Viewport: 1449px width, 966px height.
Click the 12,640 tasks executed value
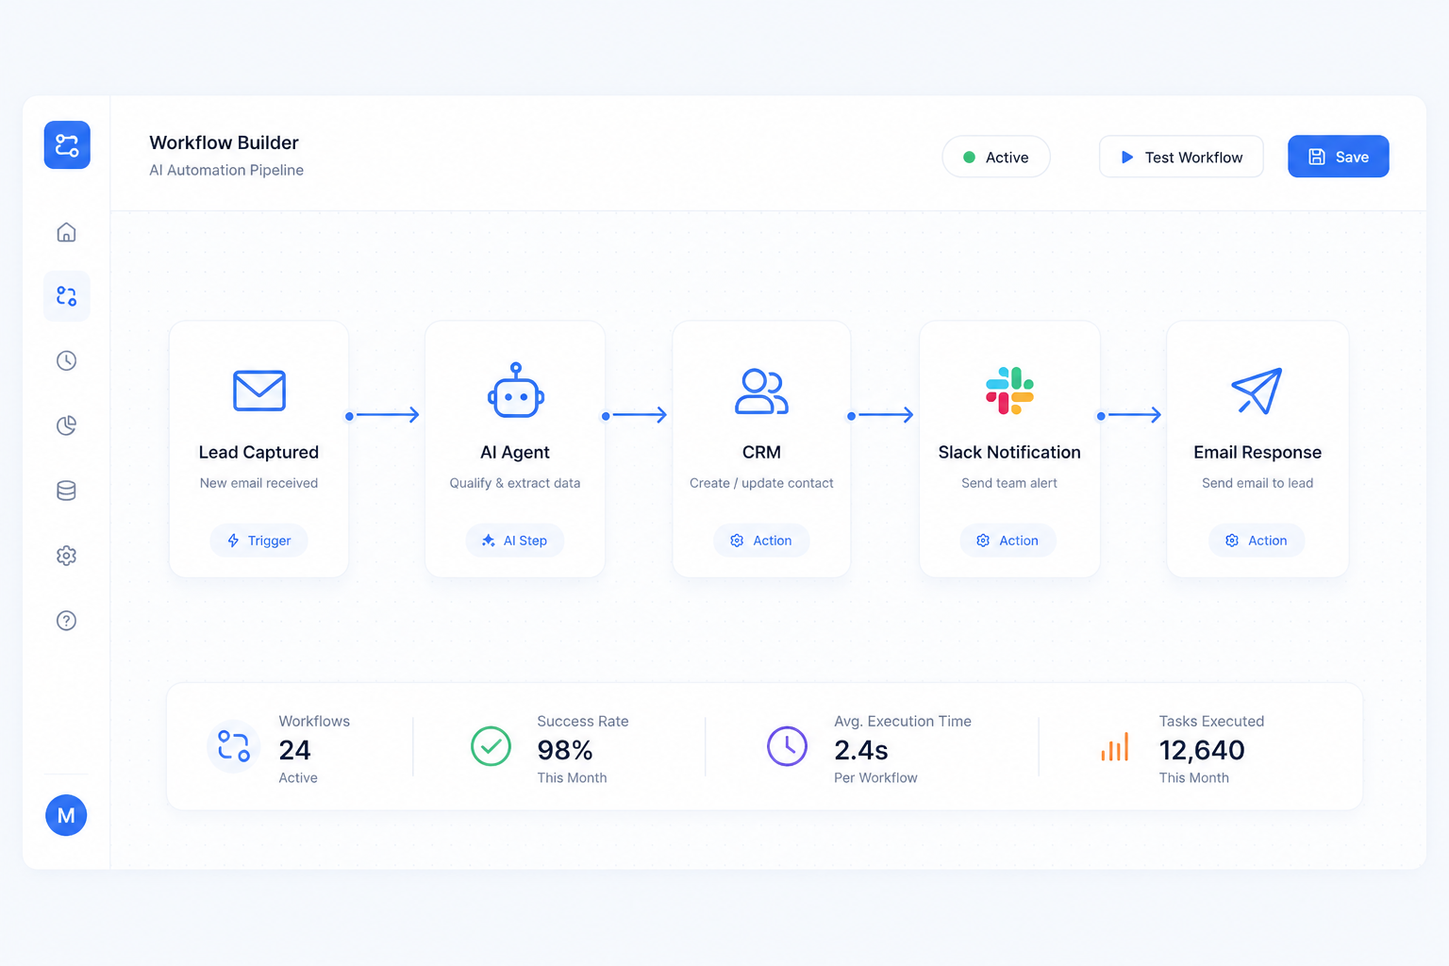point(1202,750)
